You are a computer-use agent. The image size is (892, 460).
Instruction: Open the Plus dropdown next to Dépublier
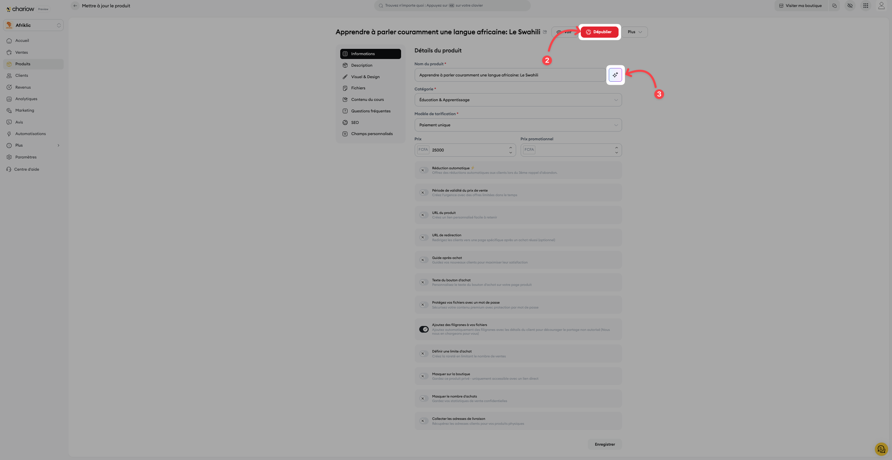coord(634,32)
